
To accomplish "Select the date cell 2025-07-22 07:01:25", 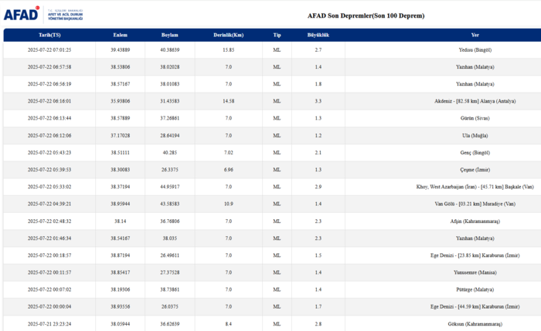I will tap(49, 50).
